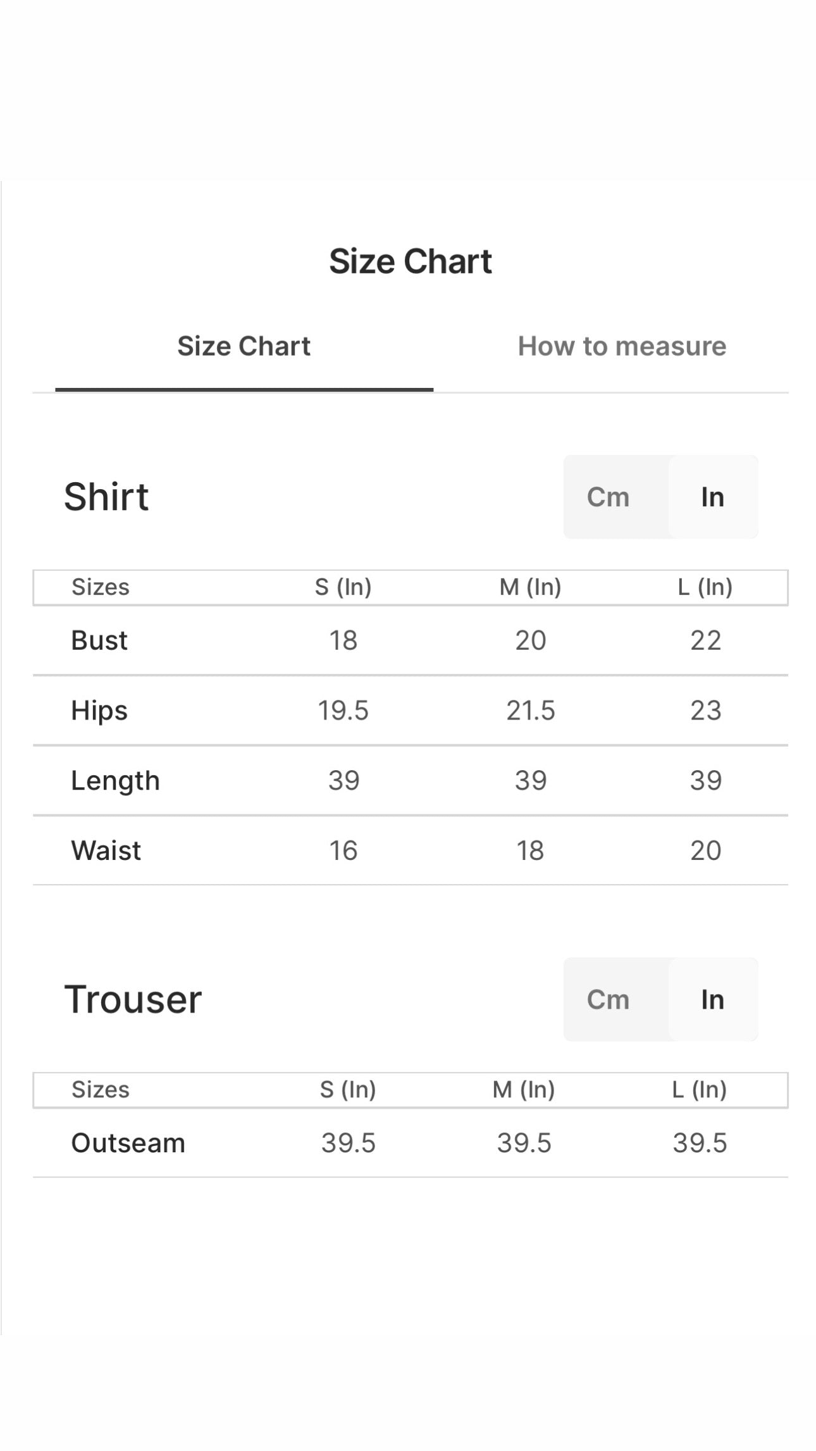Click the Shirt S (In) column header
Screen dimensions: 816x1451
[x=343, y=587]
